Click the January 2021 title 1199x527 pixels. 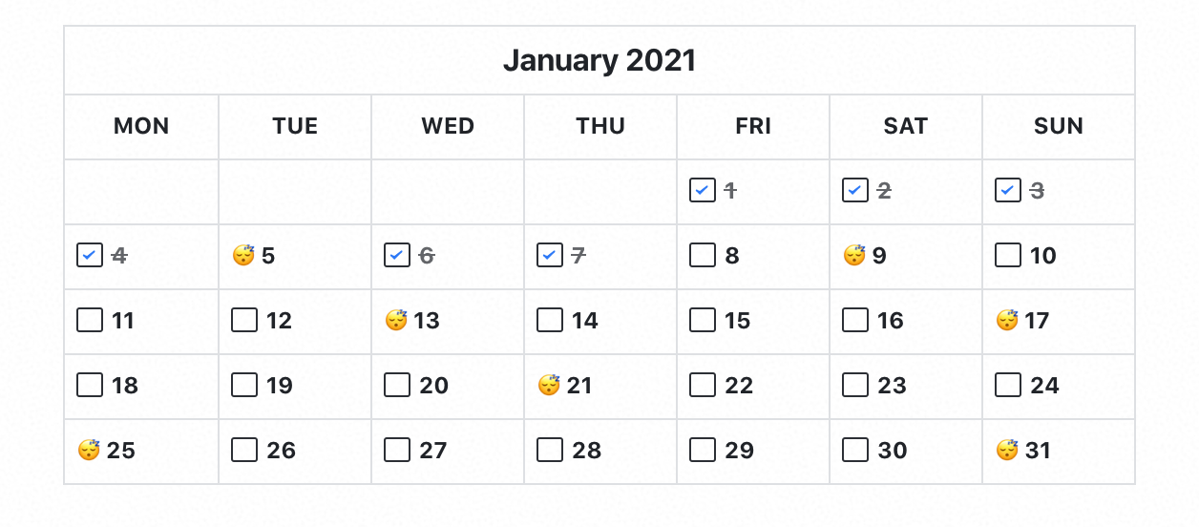pyautogui.click(x=599, y=61)
